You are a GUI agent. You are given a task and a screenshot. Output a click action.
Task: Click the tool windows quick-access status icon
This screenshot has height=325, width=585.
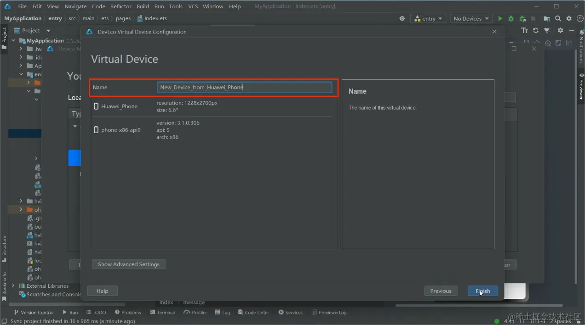tap(4, 321)
